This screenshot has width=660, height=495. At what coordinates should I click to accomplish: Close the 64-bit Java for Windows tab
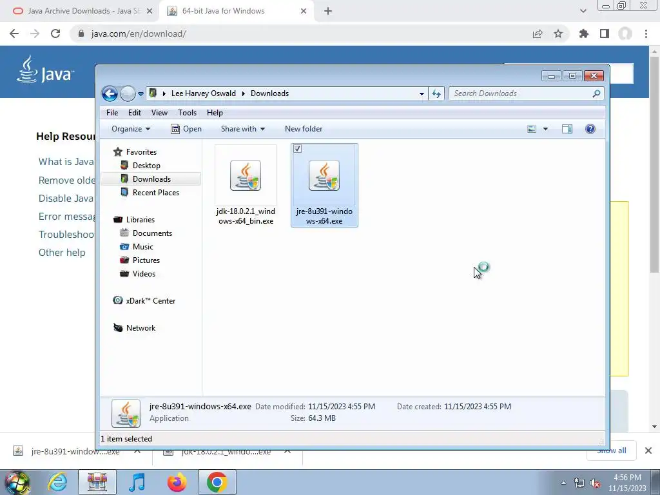tap(303, 11)
